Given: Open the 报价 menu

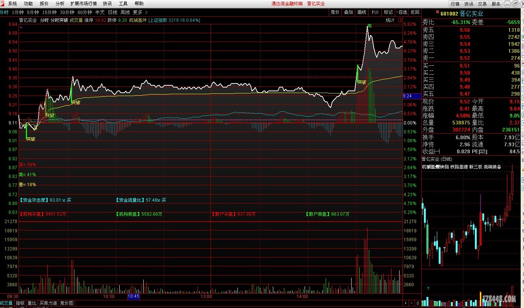Looking at the screenshot, I should click(44, 3).
